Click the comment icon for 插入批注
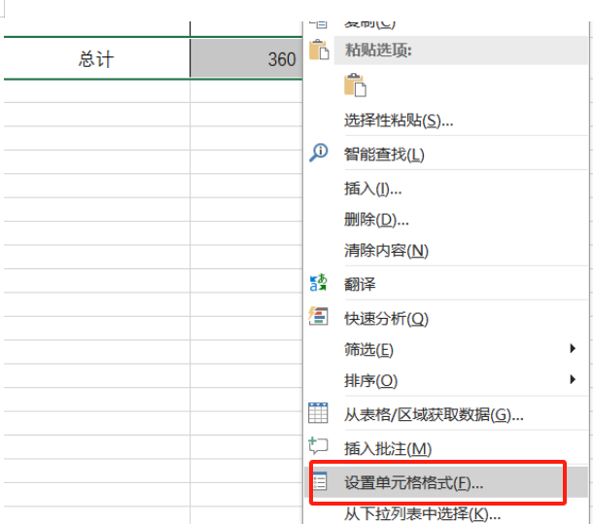Viewport: 593px width, 524px height. [318, 445]
